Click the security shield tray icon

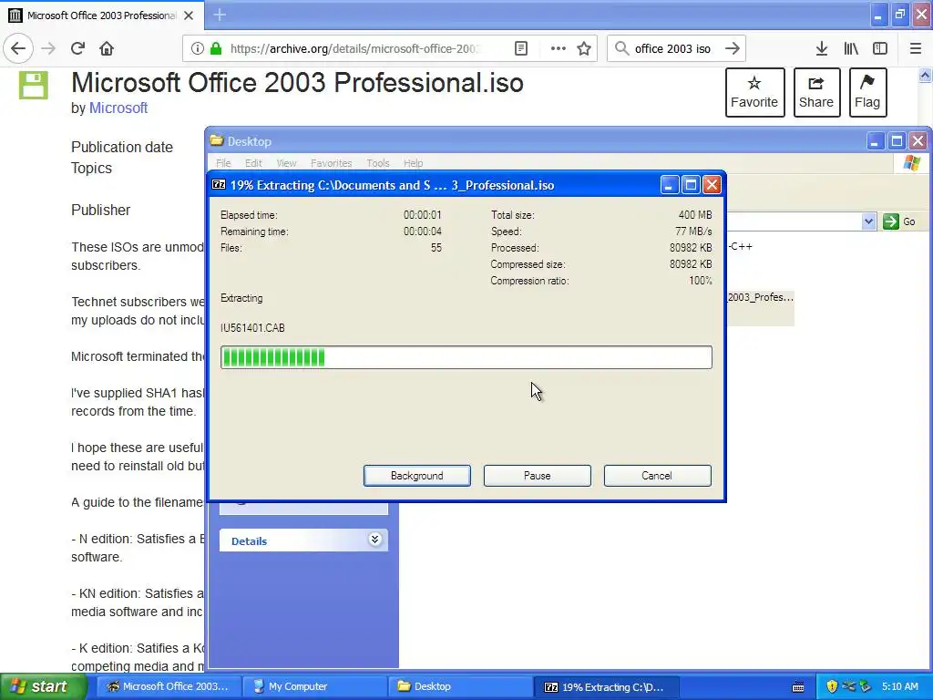coord(832,686)
